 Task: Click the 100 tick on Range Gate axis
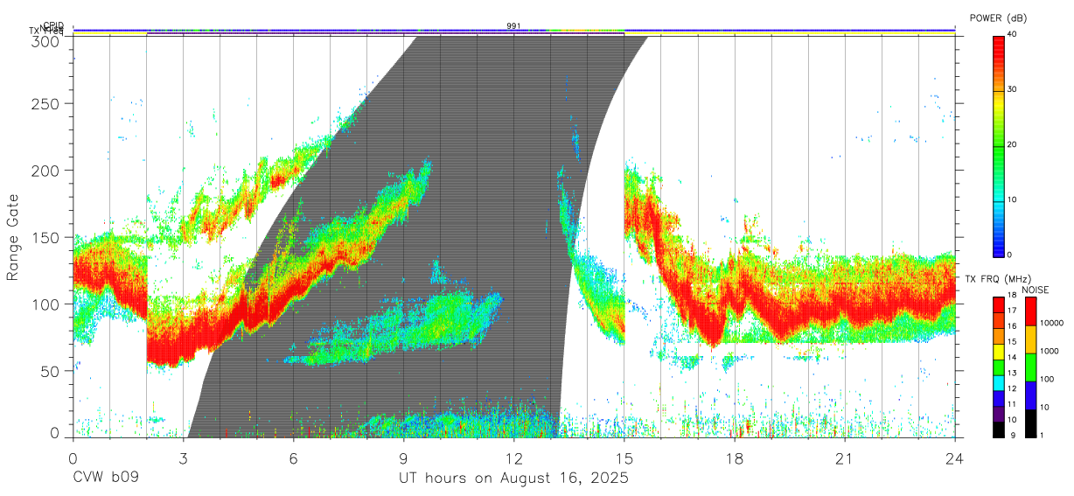pyautogui.click(x=45, y=304)
